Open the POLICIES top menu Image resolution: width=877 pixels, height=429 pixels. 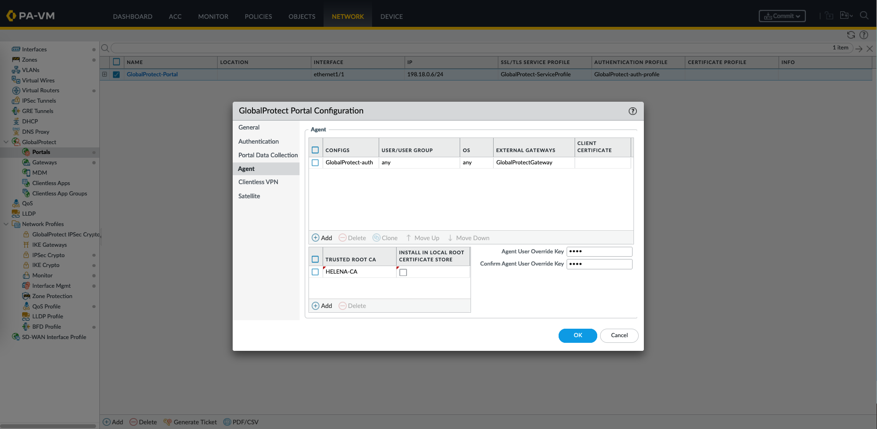point(258,16)
